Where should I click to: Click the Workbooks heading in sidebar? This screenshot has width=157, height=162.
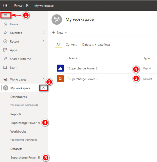click(x=18, y=132)
